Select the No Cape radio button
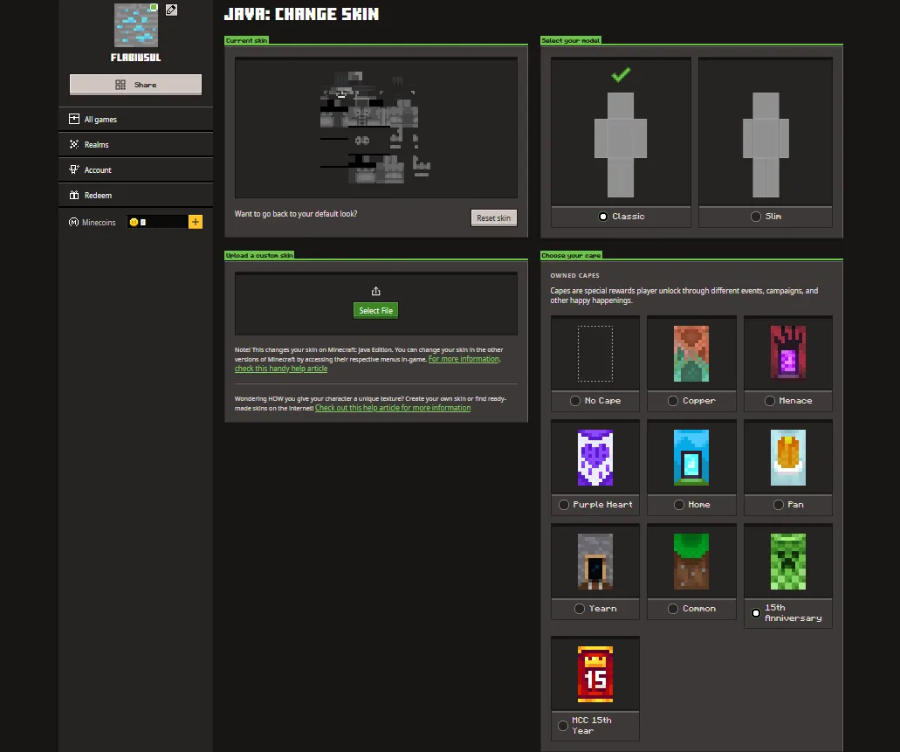900x752 pixels. [575, 401]
